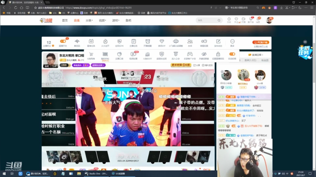Open the LOL bookmarks folder
This screenshot has height=177, width=316.
(53, 13)
